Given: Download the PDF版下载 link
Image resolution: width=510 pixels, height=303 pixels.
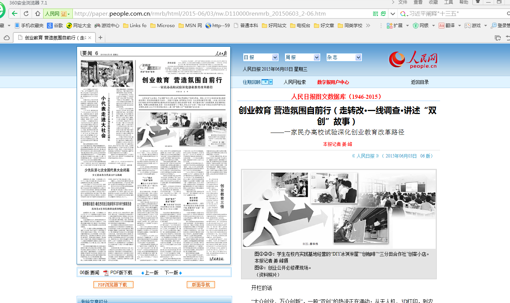Looking at the screenshot, I should click(118, 273).
